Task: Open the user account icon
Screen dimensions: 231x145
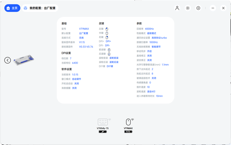Action: pos(177,8)
